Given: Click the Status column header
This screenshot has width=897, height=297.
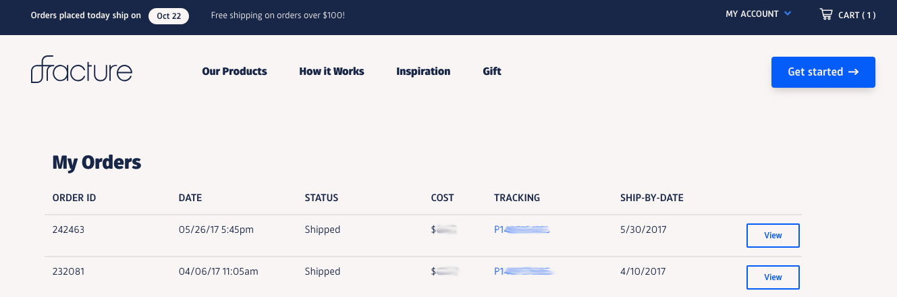Looking at the screenshot, I should 321,198.
